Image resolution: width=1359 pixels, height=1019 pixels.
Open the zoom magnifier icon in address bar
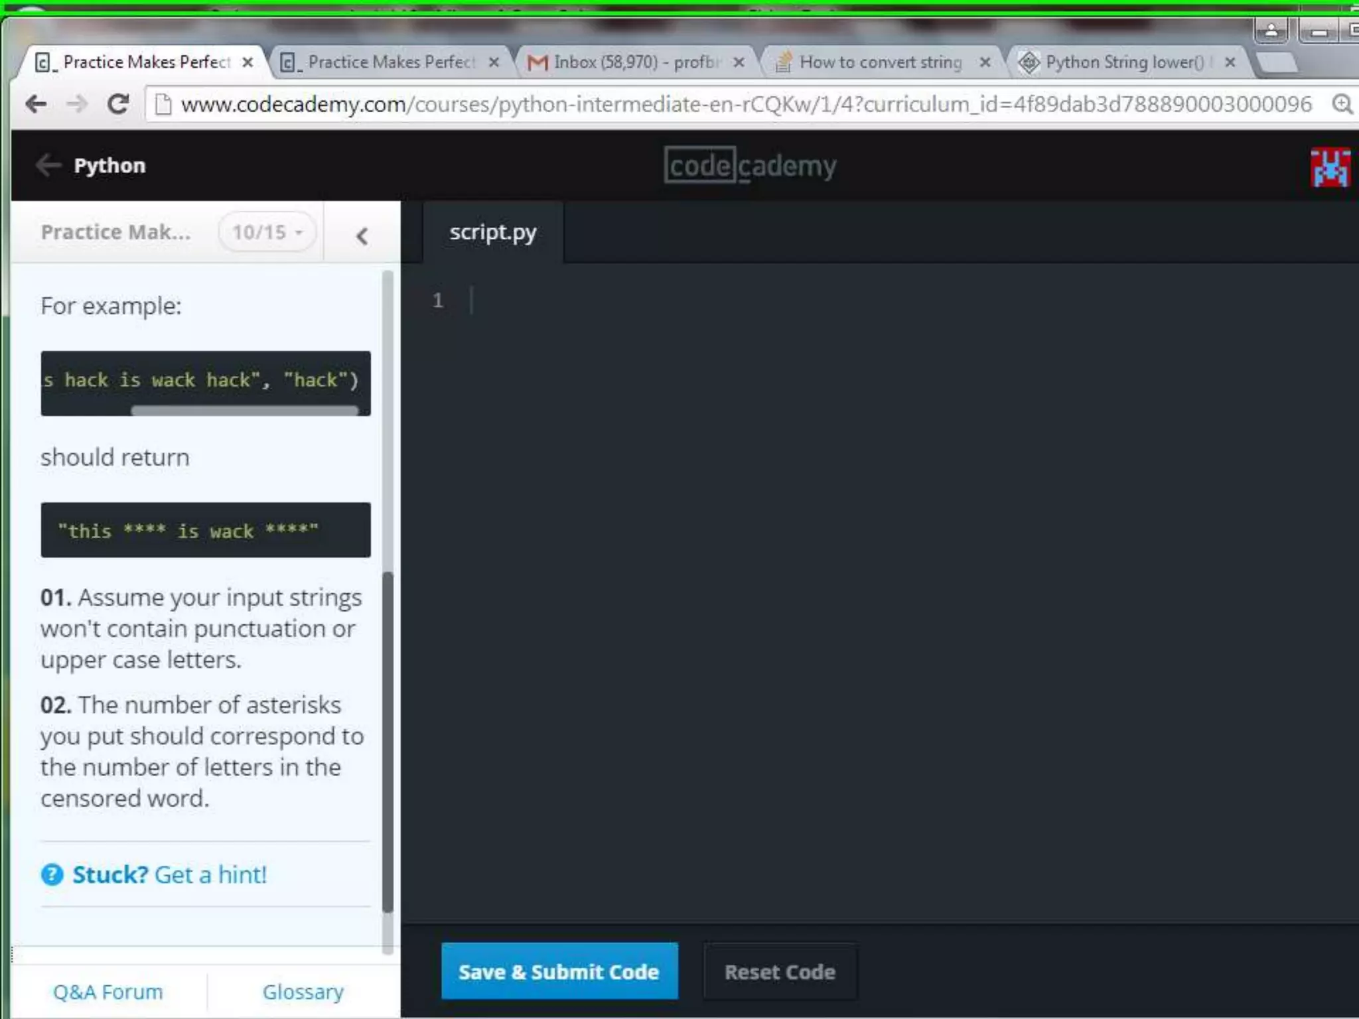pyautogui.click(x=1342, y=104)
